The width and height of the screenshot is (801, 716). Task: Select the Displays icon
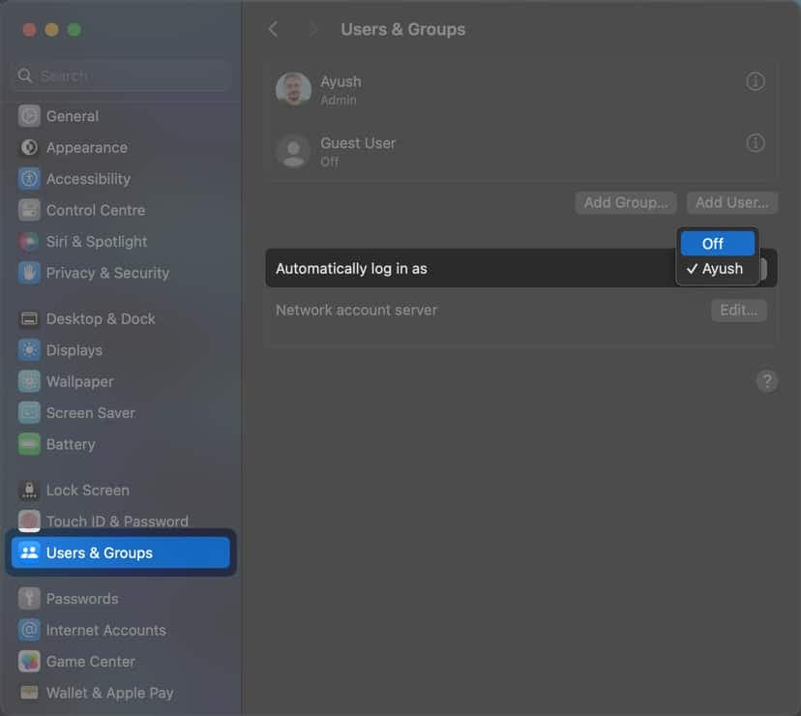(x=29, y=350)
